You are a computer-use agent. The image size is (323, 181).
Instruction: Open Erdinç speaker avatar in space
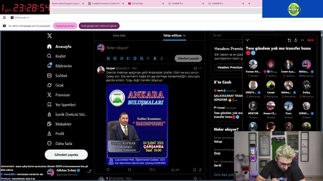point(306,85)
